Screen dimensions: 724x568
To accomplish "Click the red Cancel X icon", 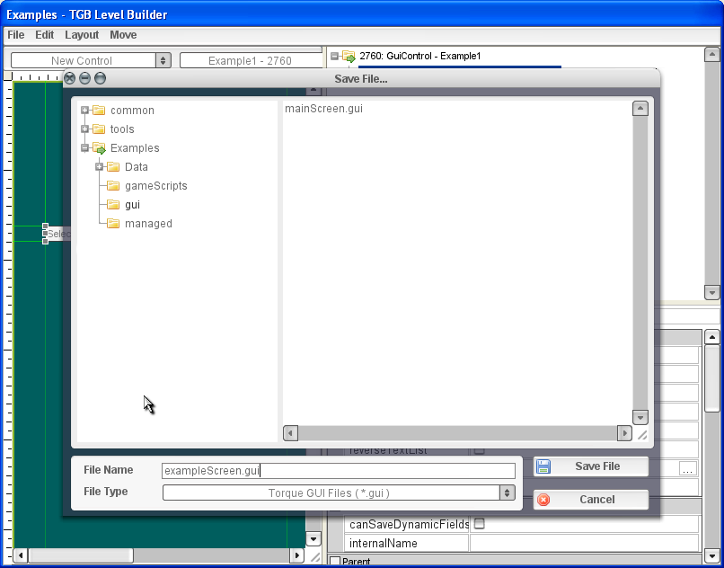I will (x=544, y=500).
